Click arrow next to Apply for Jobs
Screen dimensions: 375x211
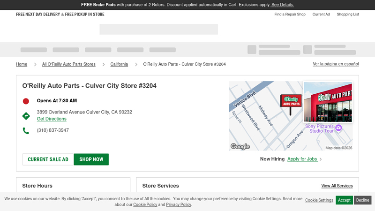(321, 159)
